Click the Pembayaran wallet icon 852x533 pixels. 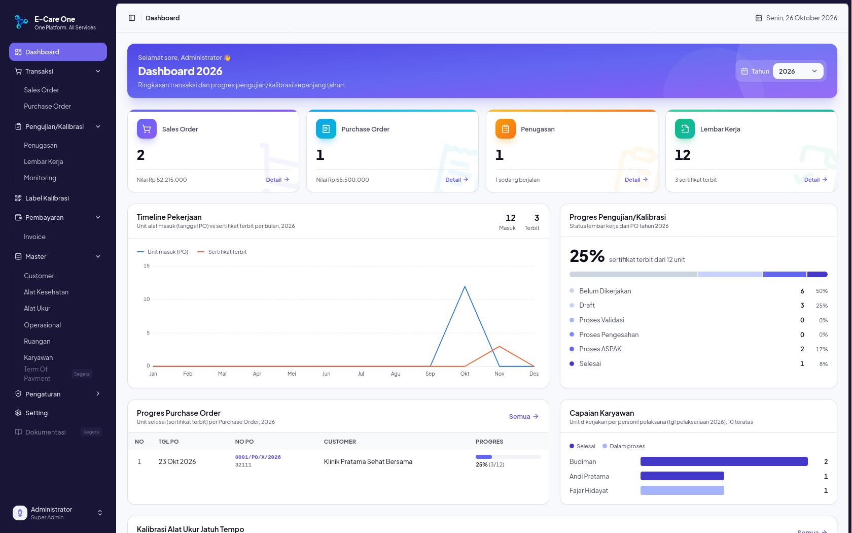[x=18, y=217]
